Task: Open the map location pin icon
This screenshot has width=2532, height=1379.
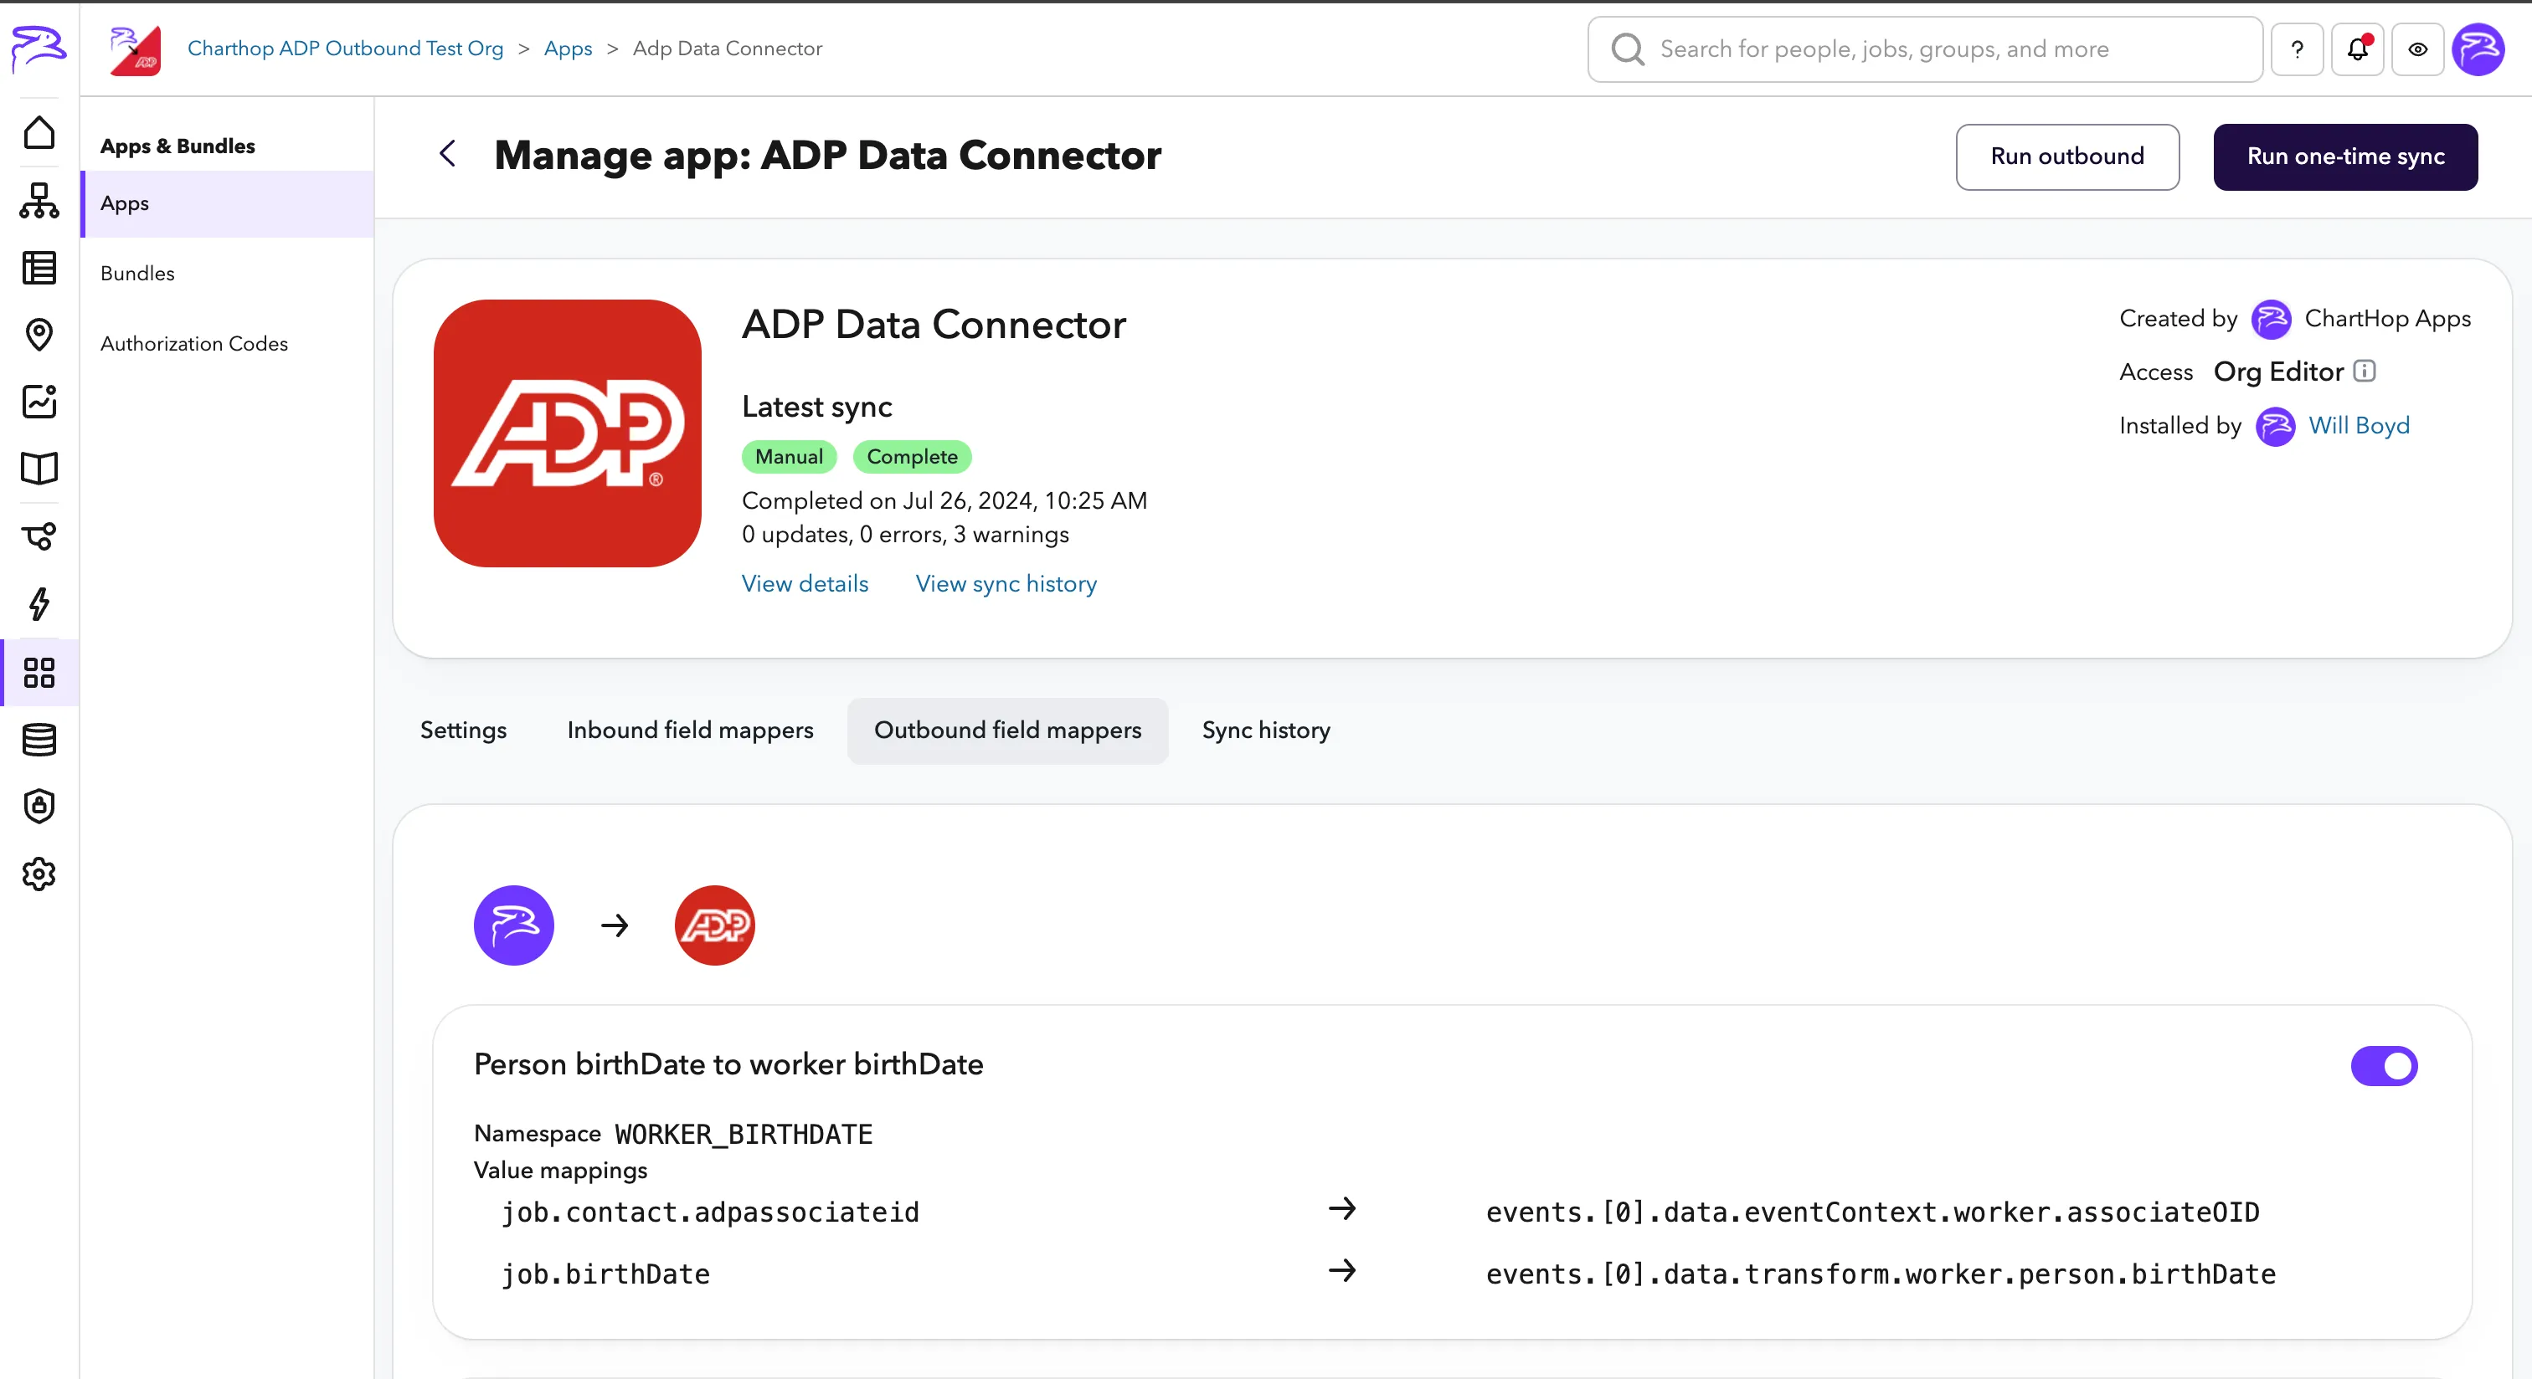Action: pos(39,335)
